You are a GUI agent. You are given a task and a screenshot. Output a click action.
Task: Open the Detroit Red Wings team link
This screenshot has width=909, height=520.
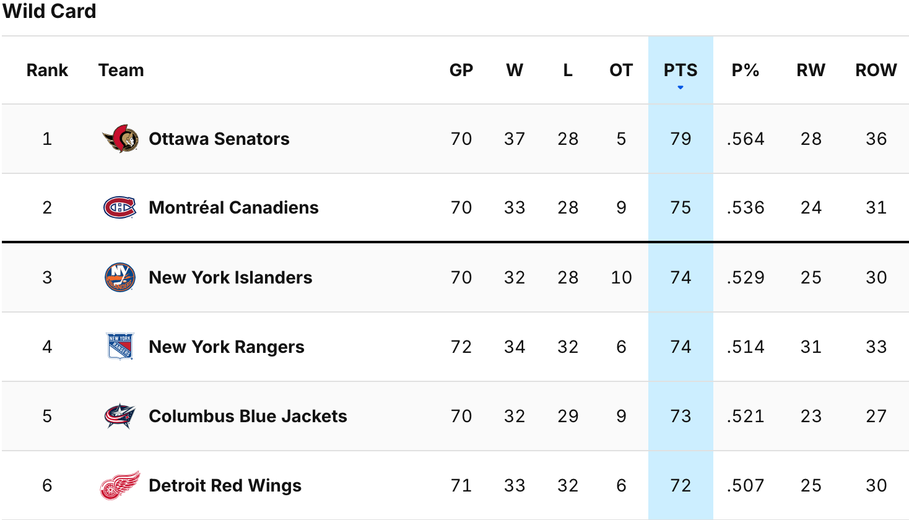225,485
